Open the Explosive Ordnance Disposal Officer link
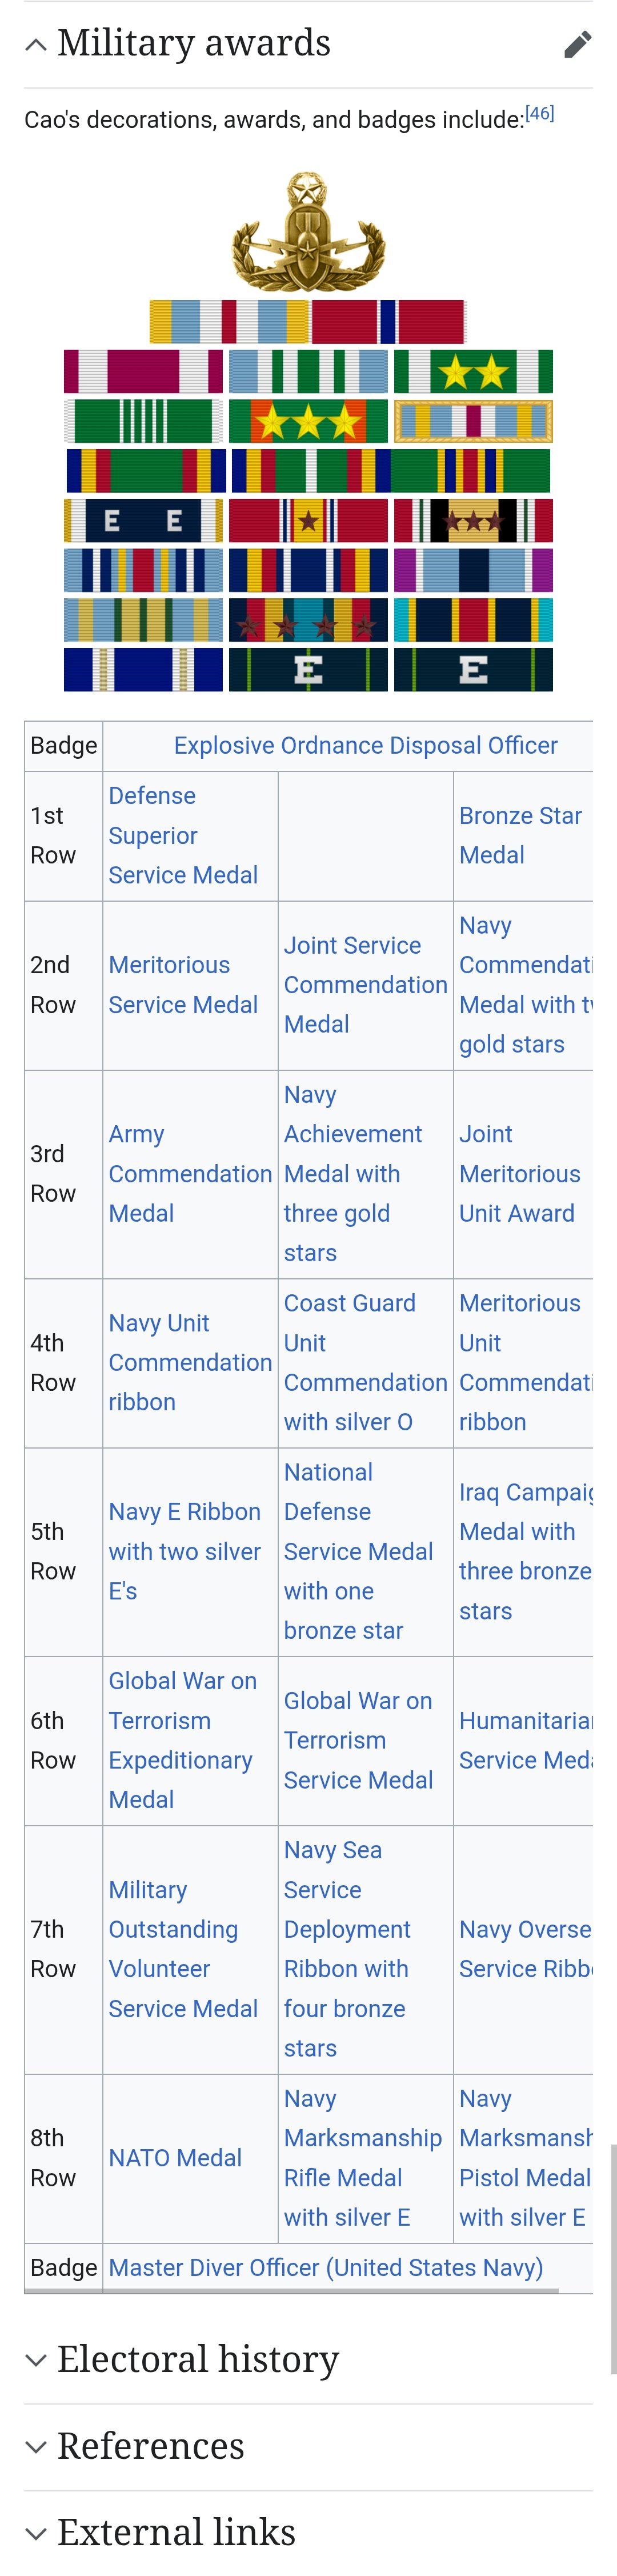This screenshot has width=617, height=2576. pyautogui.click(x=365, y=746)
